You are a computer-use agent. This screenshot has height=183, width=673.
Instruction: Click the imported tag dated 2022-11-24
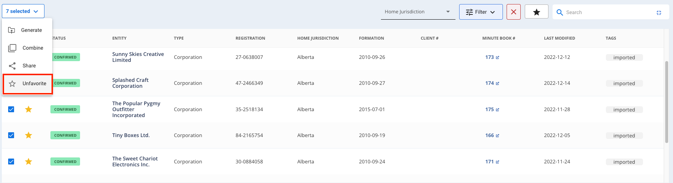624,162
